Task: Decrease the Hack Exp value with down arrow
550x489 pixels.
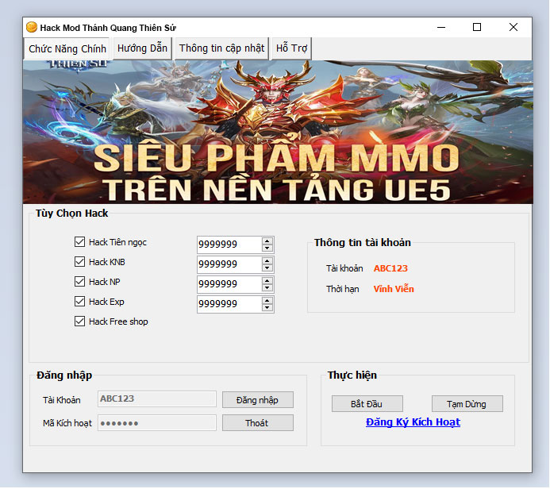Action: tap(267, 308)
